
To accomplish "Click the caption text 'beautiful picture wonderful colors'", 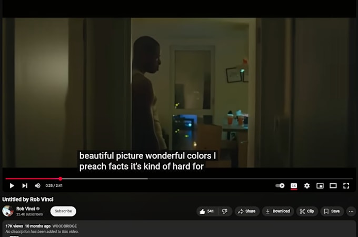I will [145, 156].
